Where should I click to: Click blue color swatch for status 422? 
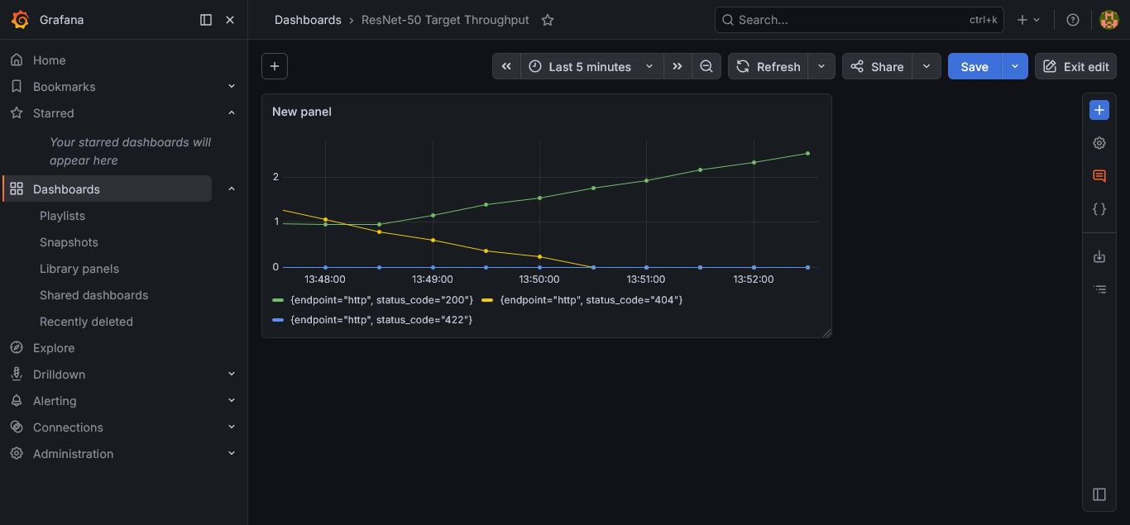click(x=278, y=320)
